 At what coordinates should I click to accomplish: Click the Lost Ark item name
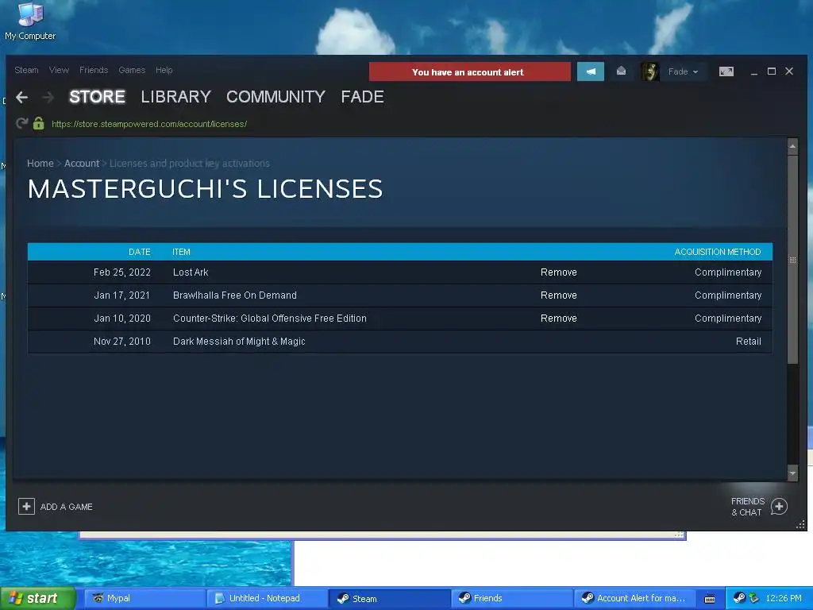pyautogui.click(x=191, y=272)
